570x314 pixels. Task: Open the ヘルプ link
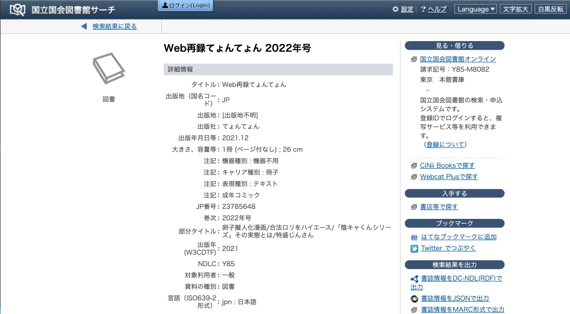[x=437, y=9]
